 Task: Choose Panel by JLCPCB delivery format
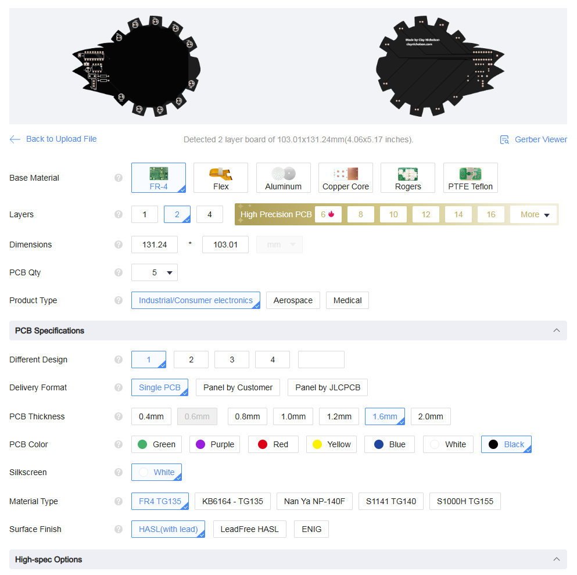point(328,387)
